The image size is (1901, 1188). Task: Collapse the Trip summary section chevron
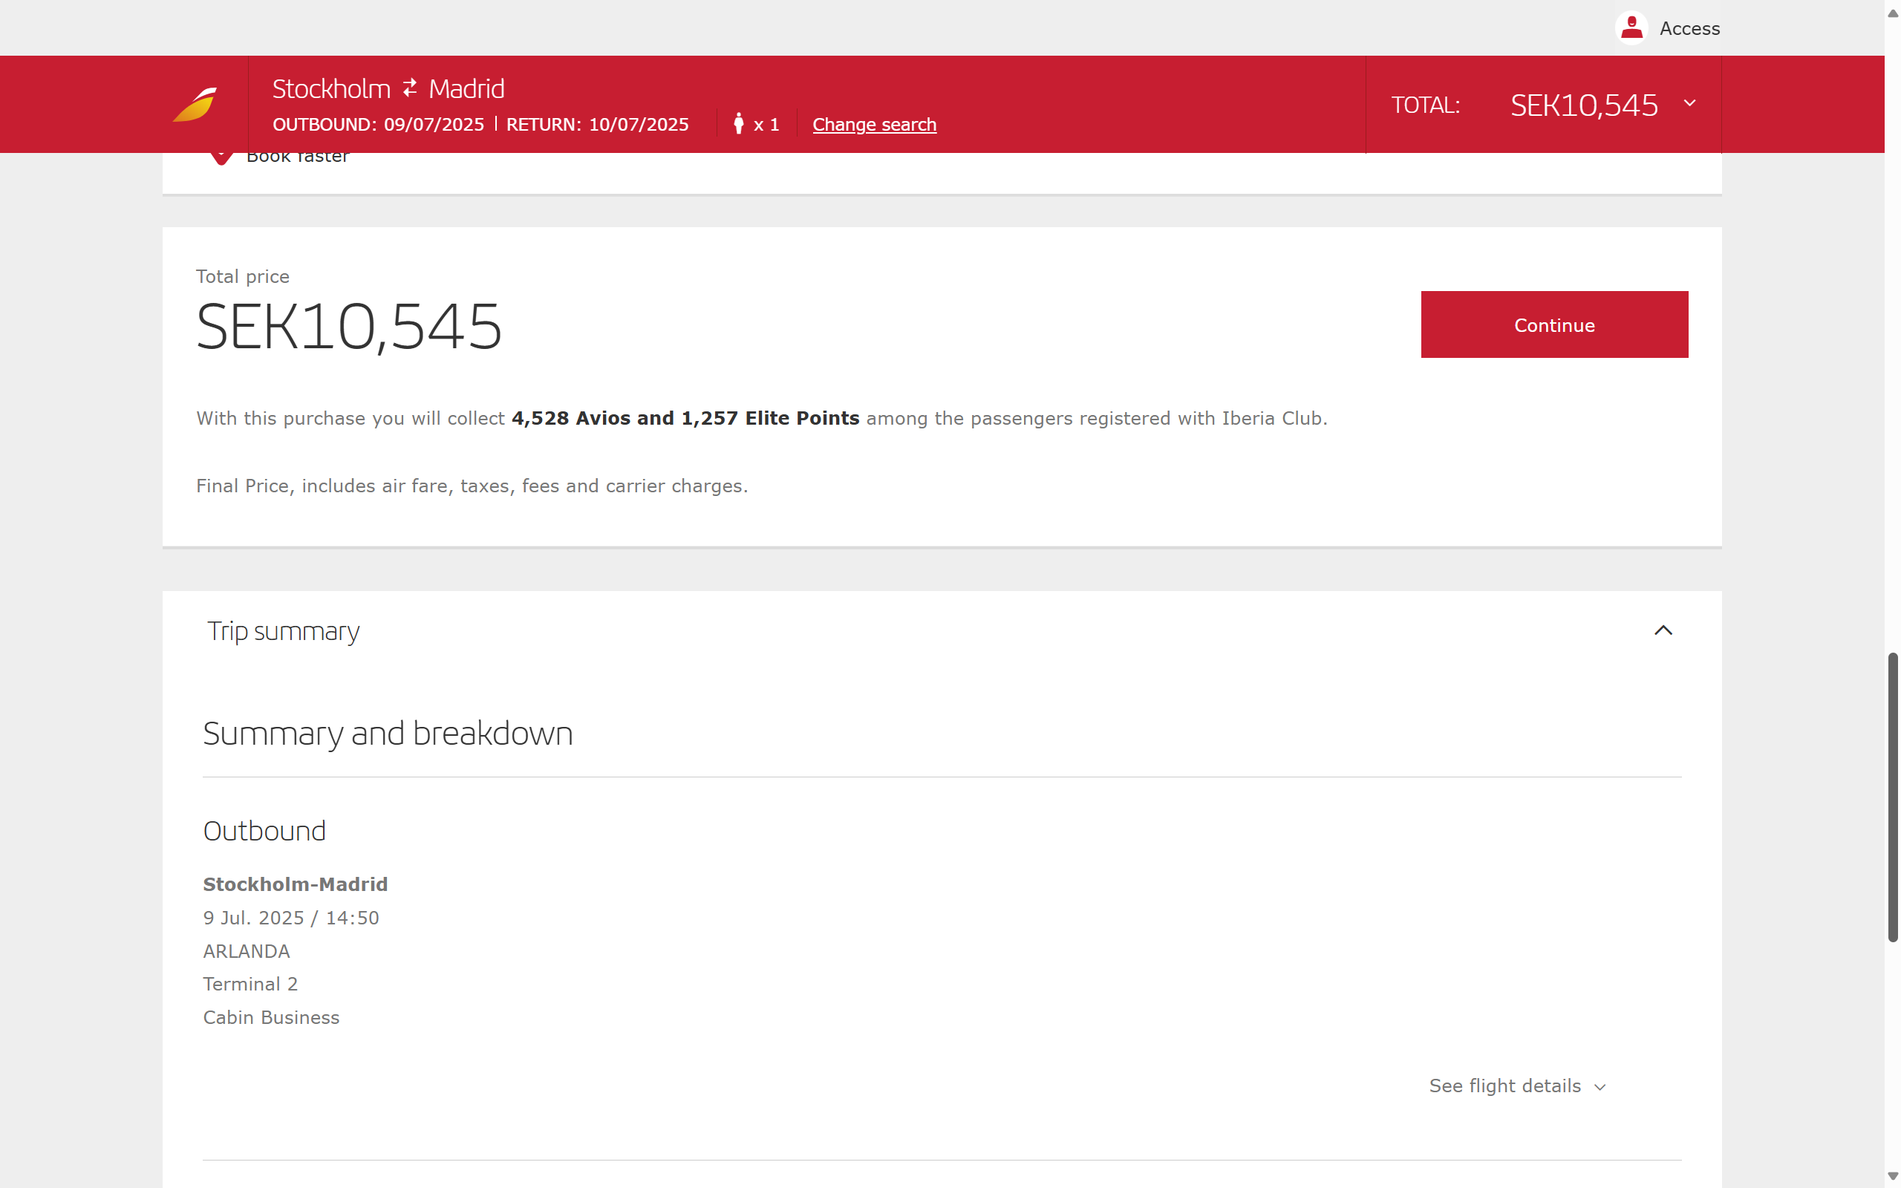tap(1663, 630)
